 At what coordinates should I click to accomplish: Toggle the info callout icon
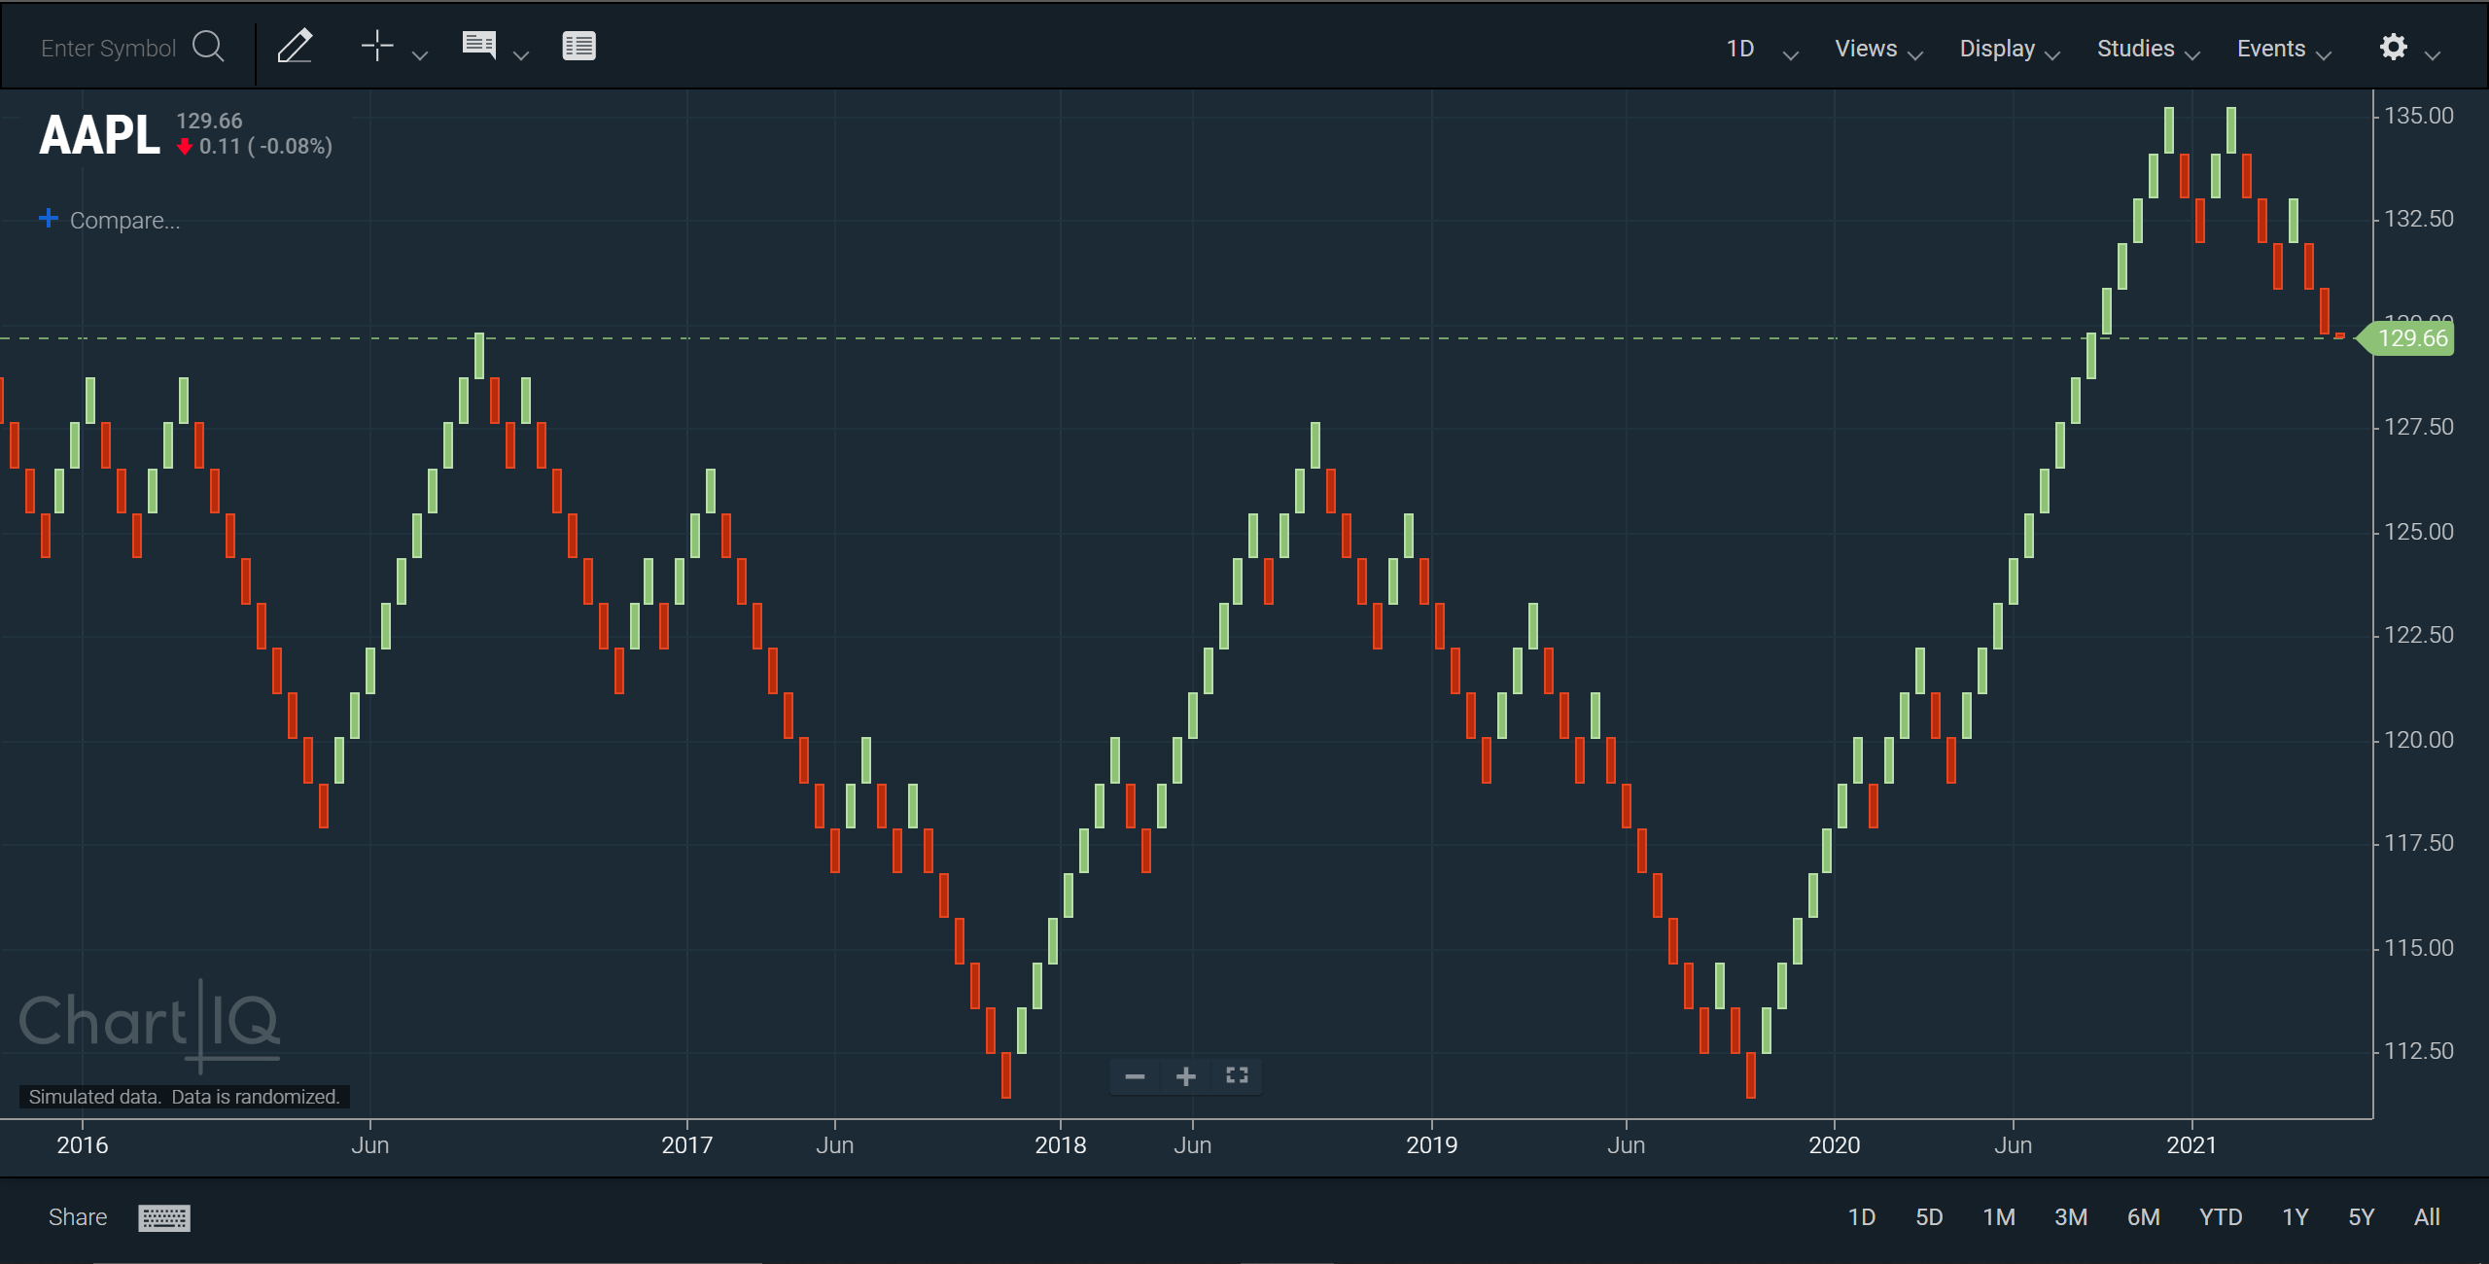pos(479,46)
